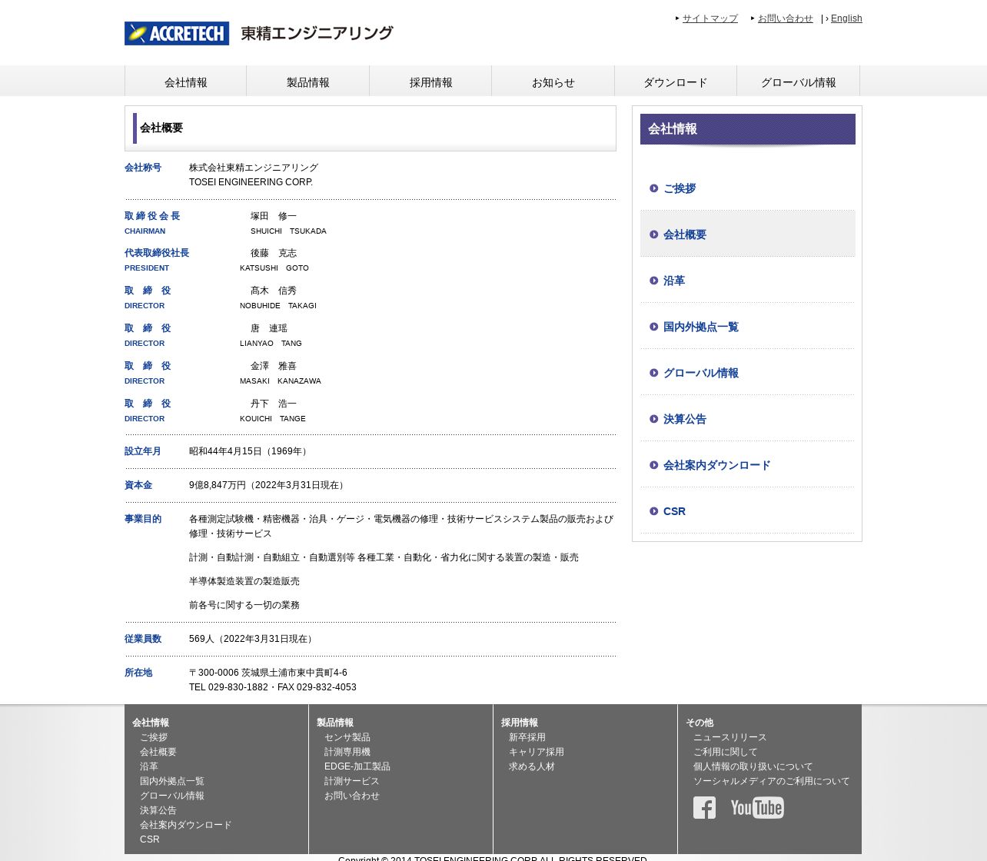Click the bullet icon beside 沿革 in sidebar
The height and width of the screenshot is (861, 987).
pos(654,281)
